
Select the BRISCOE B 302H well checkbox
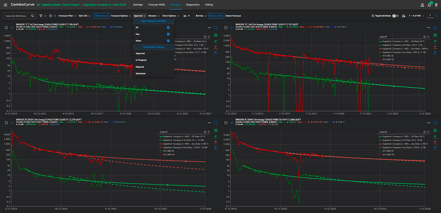tap(6, 124)
